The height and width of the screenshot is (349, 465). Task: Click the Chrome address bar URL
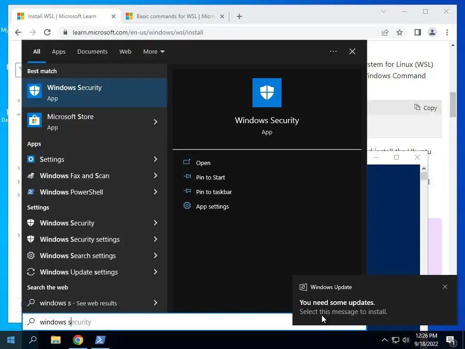pos(138,32)
